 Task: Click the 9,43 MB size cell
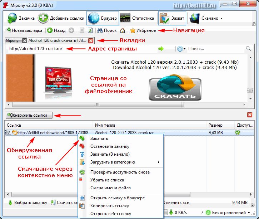tap(215, 133)
